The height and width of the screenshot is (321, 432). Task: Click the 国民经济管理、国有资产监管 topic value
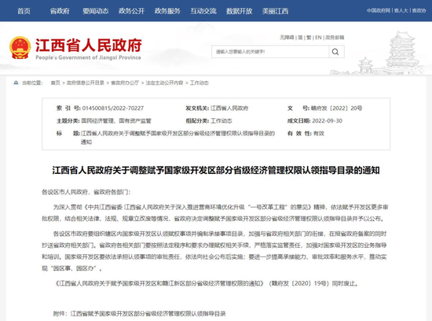click(116, 120)
